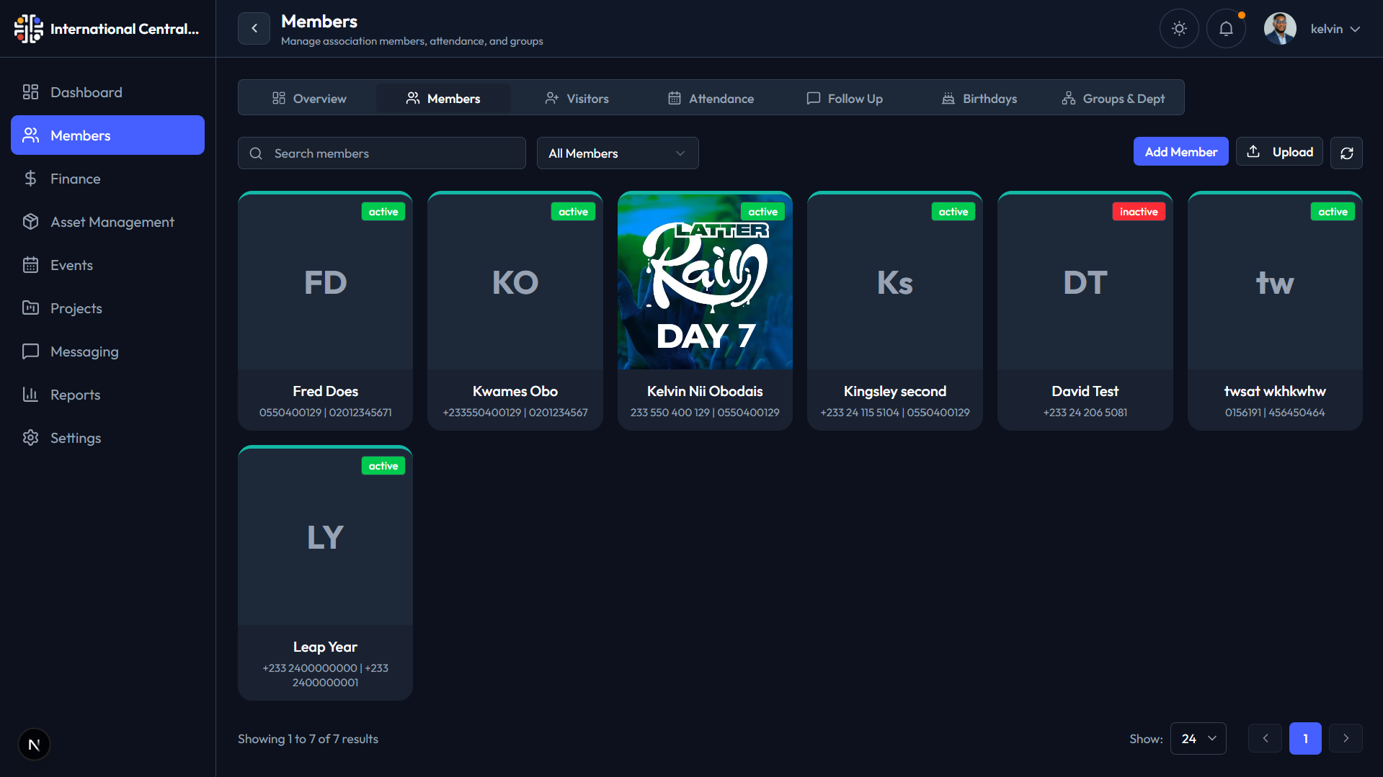Open the Messaging section icon
The width and height of the screenshot is (1383, 777).
pyautogui.click(x=30, y=351)
